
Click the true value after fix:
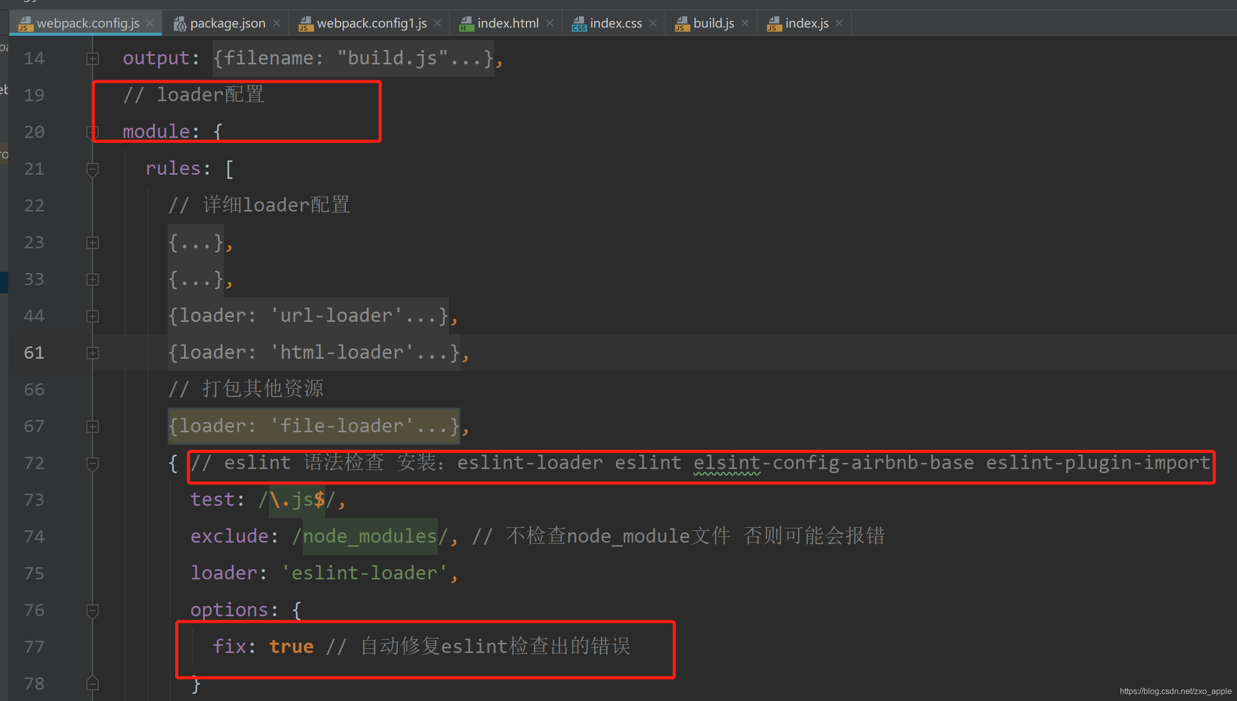(x=291, y=647)
